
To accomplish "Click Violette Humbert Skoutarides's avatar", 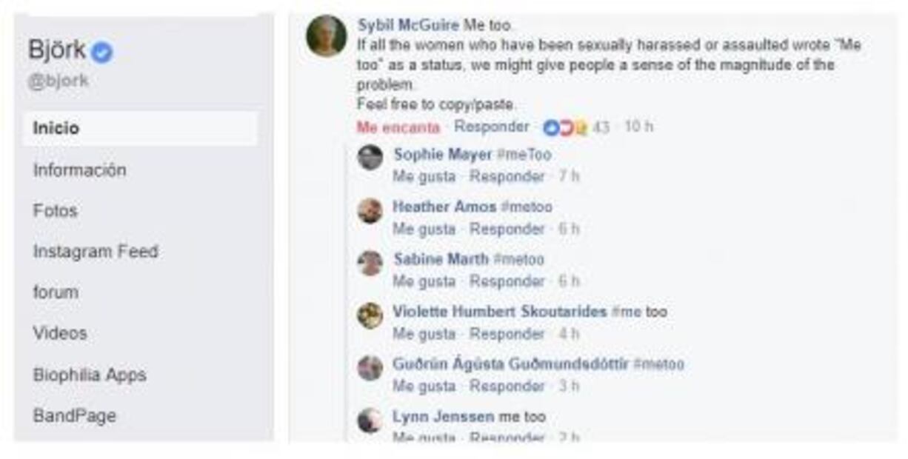I will pos(370,315).
